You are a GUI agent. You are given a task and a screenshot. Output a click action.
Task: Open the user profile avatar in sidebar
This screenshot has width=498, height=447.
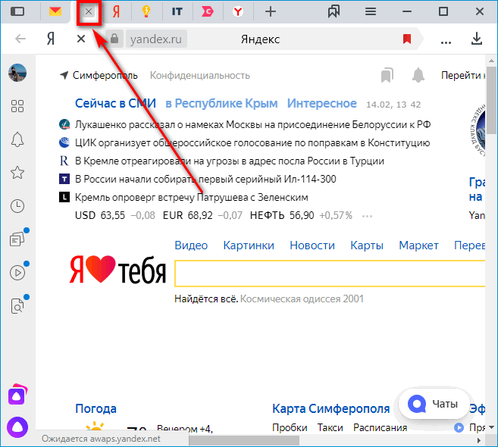(17, 73)
